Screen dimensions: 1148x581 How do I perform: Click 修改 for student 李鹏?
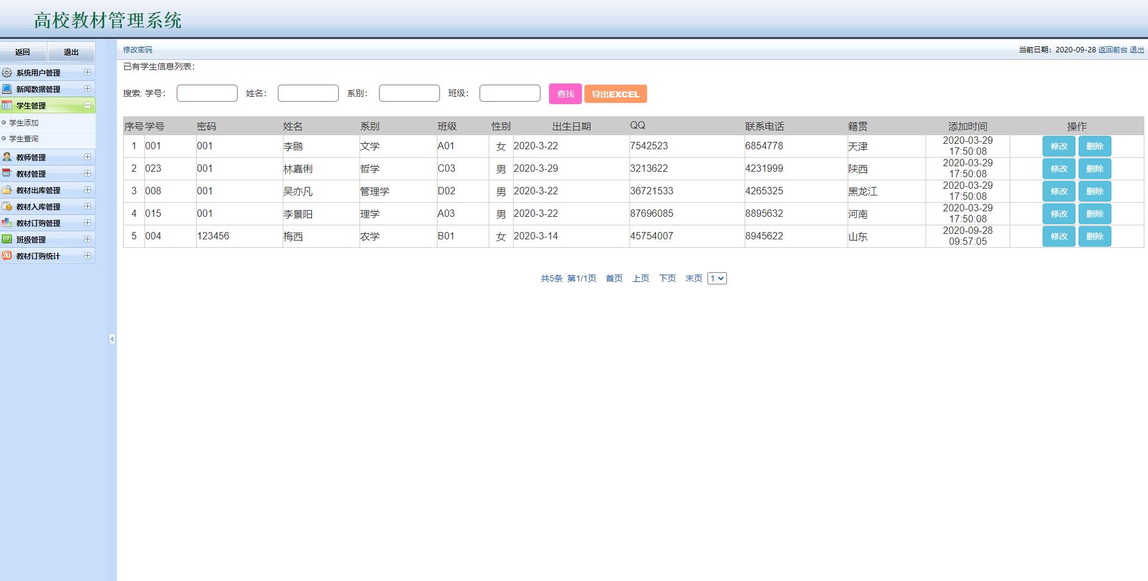pyautogui.click(x=1058, y=146)
